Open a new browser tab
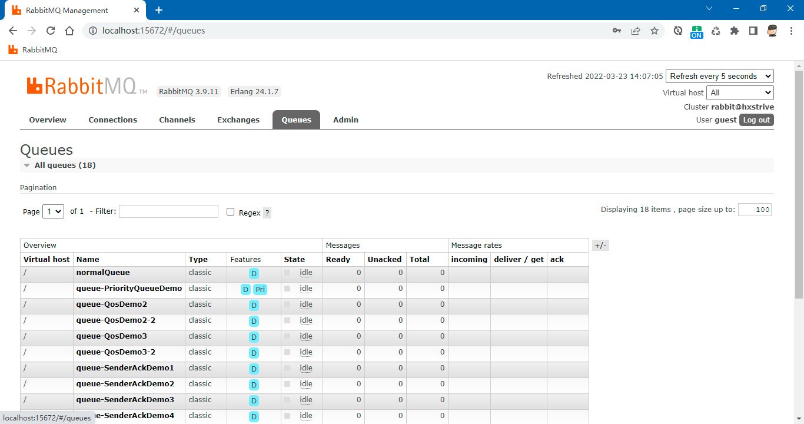The image size is (804, 424). pyautogui.click(x=159, y=10)
